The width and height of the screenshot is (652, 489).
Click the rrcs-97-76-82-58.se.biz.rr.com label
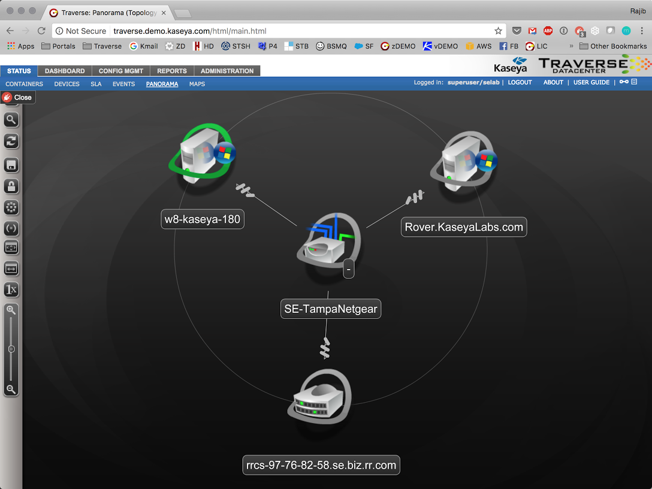(321, 465)
